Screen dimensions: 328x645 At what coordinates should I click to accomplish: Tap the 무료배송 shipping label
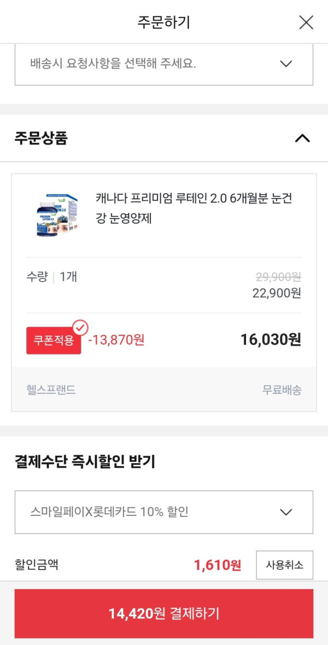tap(282, 390)
